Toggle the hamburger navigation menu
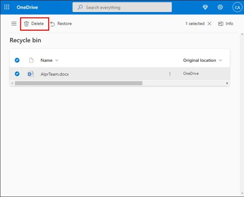The width and height of the screenshot is (244, 197). coord(14,24)
